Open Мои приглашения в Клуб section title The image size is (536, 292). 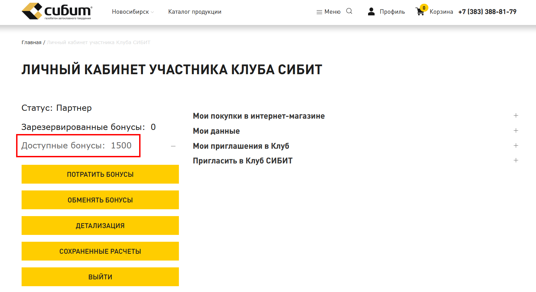click(x=241, y=146)
